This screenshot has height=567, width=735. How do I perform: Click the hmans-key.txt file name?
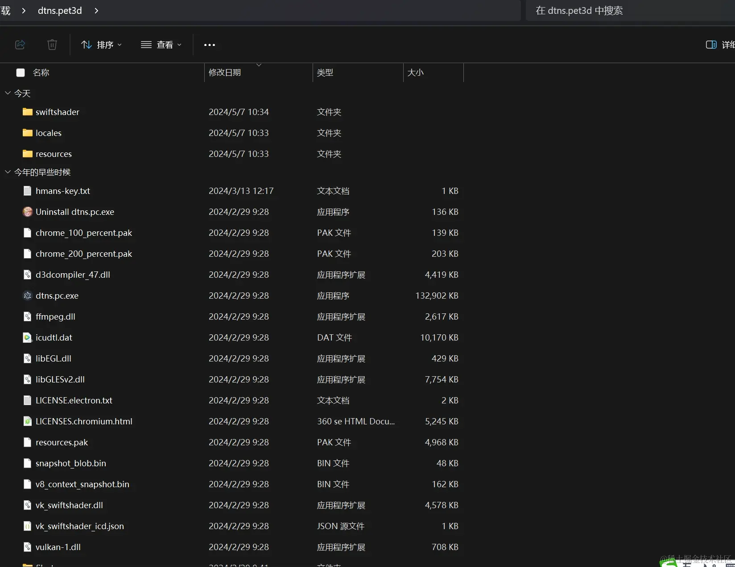(63, 191)
